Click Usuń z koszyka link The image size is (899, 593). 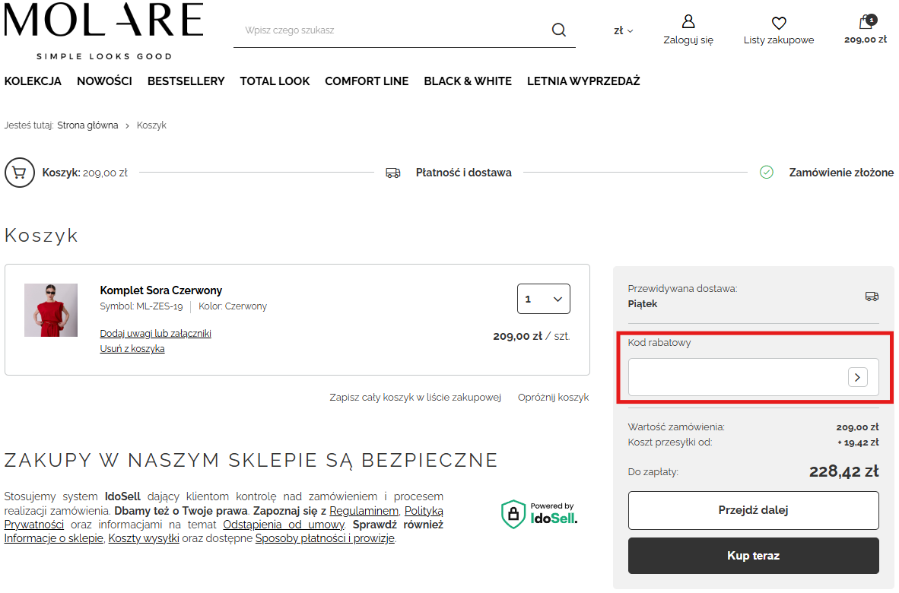(132, 349)
